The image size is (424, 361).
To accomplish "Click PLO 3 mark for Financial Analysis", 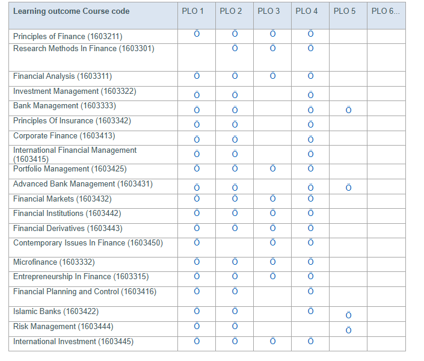I will pyautogui.click(x=273, y=76).
